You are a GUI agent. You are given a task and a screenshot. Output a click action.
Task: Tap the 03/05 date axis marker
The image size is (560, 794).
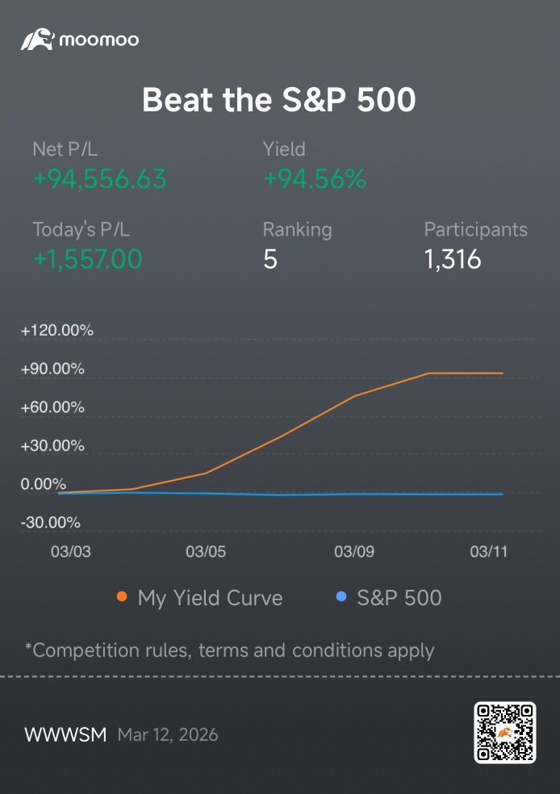point(206,551)
